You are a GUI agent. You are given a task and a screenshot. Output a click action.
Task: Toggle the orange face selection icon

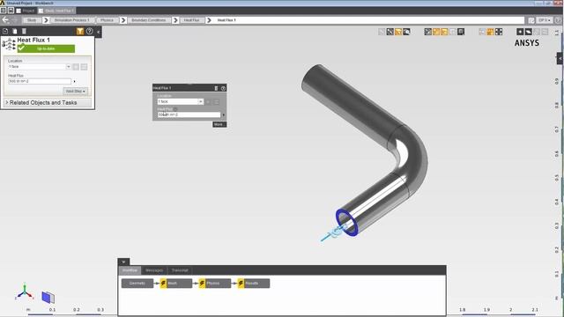(x=398, y=32)
